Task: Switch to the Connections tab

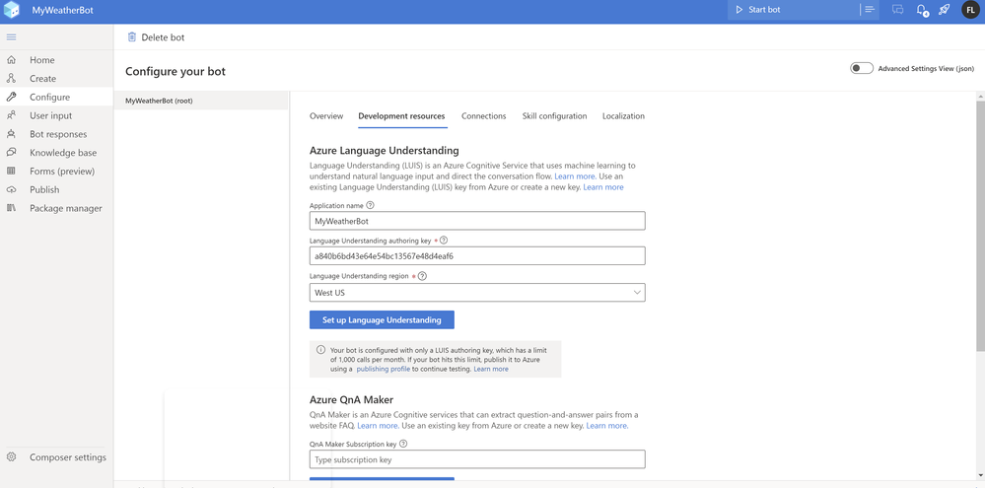Action: (483, 116)
